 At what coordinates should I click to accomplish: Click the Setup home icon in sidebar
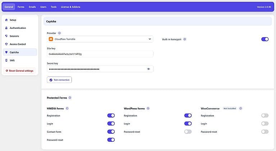6,20
